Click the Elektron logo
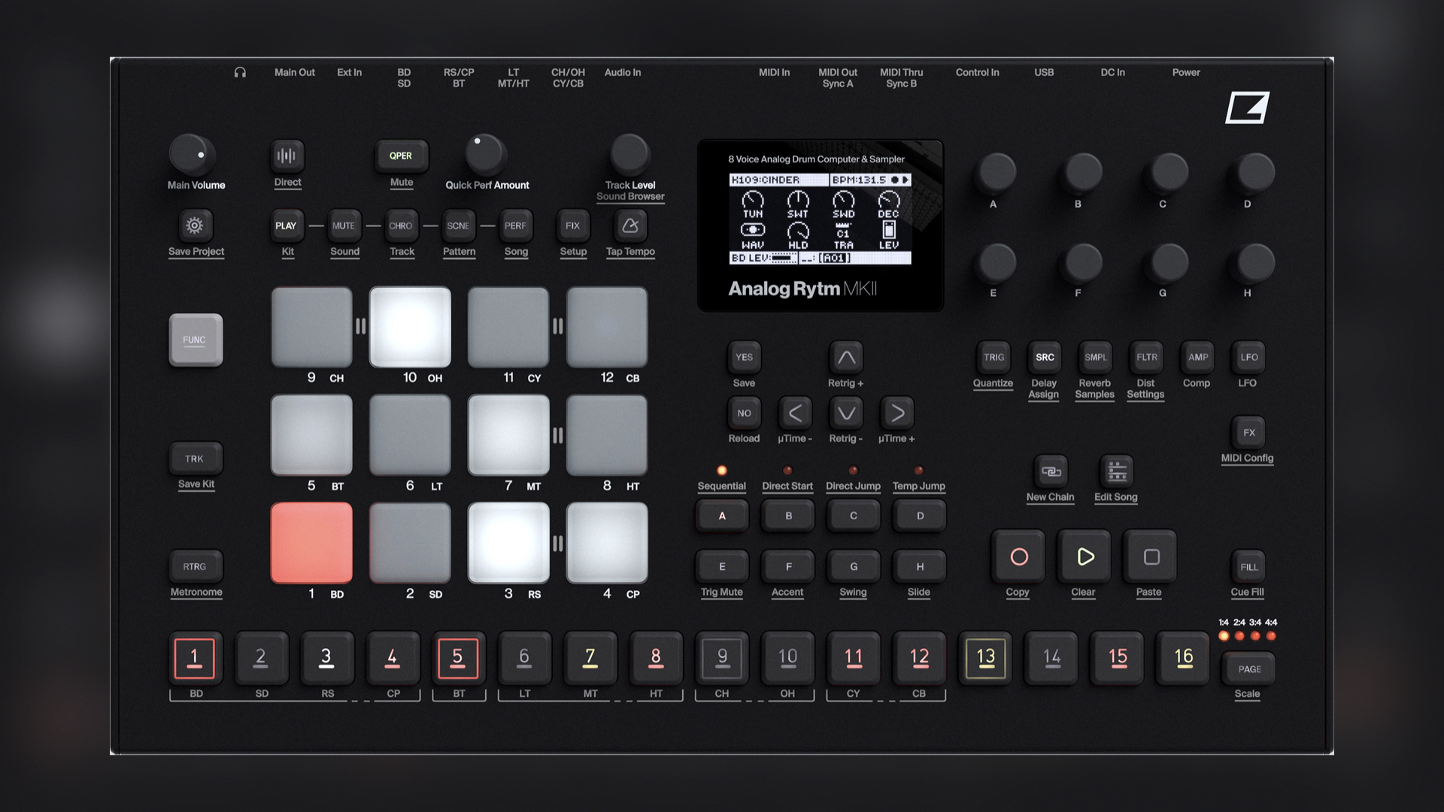 (x=1248, y=108)
